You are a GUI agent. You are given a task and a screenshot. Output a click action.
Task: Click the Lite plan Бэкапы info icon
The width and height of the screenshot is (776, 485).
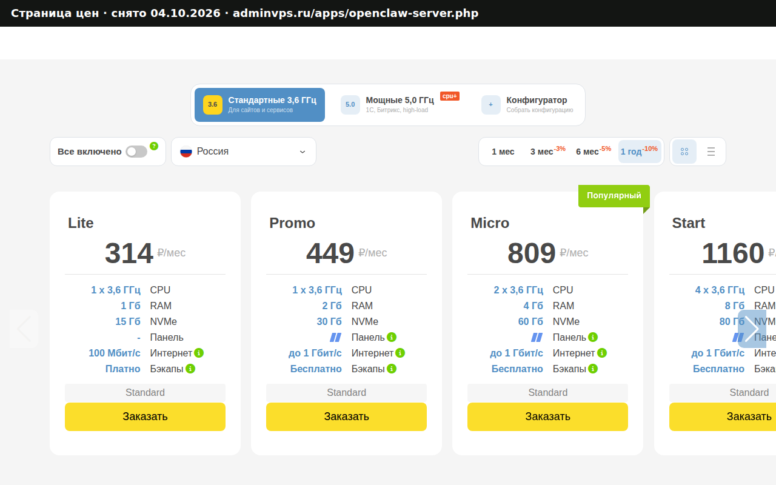pyautogui.click(x=190, y=369)
